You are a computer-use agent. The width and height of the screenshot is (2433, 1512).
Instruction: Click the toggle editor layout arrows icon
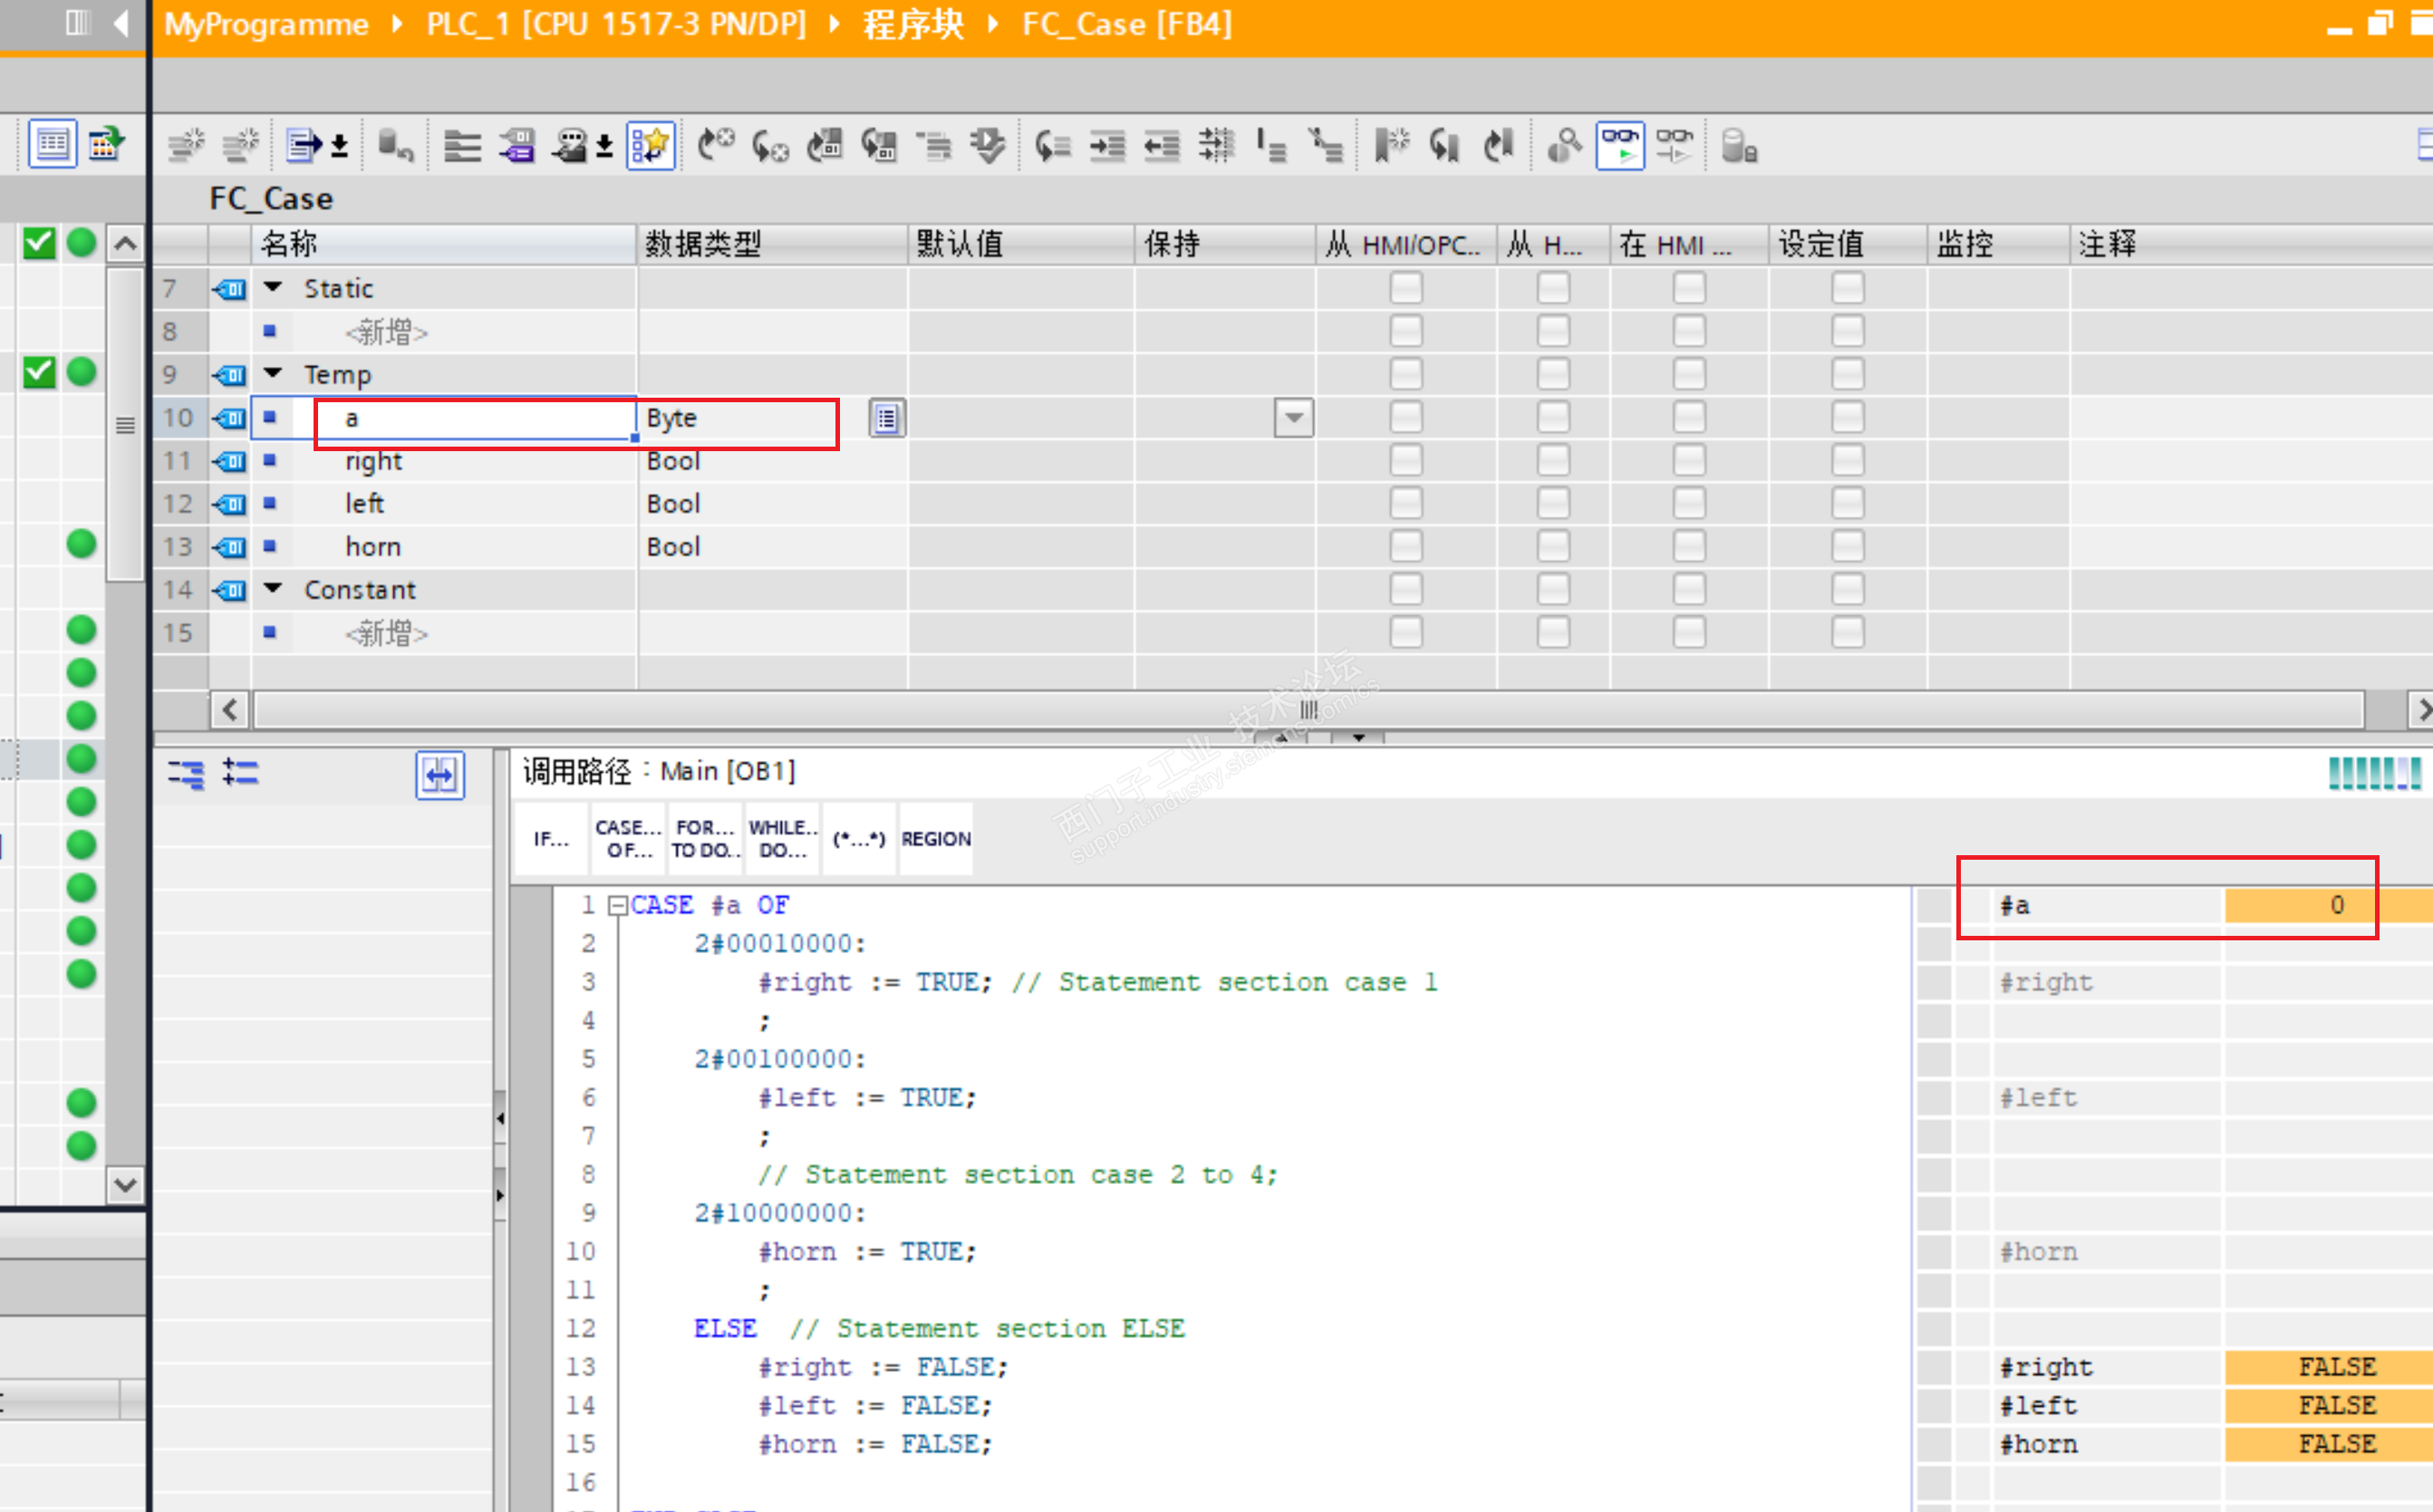click(440, 774)
